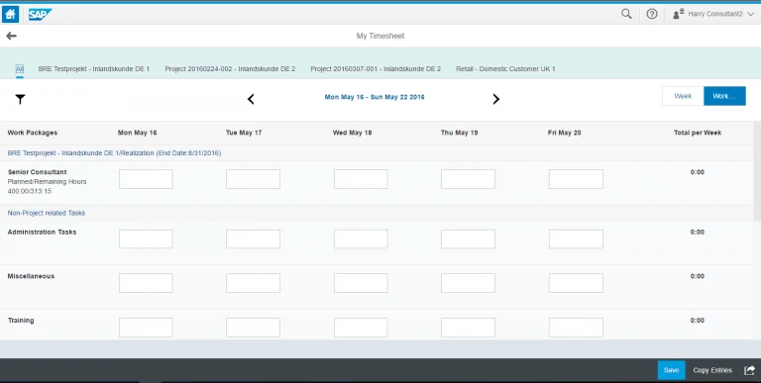Click Senior Consultant Mon May 16 field

[146, 179]
